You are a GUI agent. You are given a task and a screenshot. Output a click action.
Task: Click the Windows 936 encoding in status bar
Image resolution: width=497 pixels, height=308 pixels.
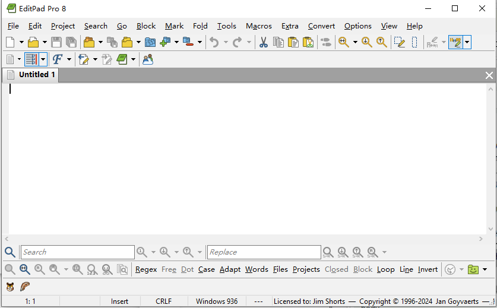coord(217,301)
